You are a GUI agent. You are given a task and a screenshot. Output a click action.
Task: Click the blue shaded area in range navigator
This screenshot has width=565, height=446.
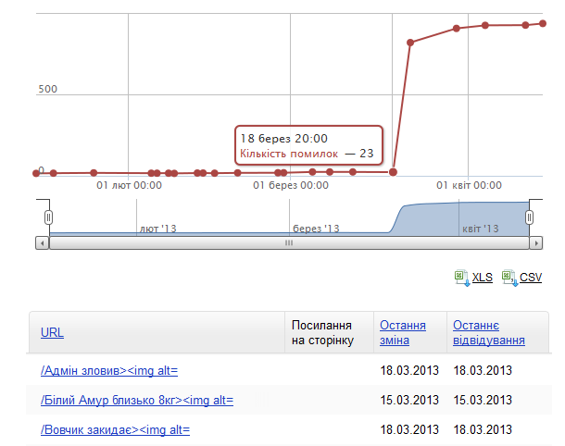pyautogui.click(x=463, y=218)
